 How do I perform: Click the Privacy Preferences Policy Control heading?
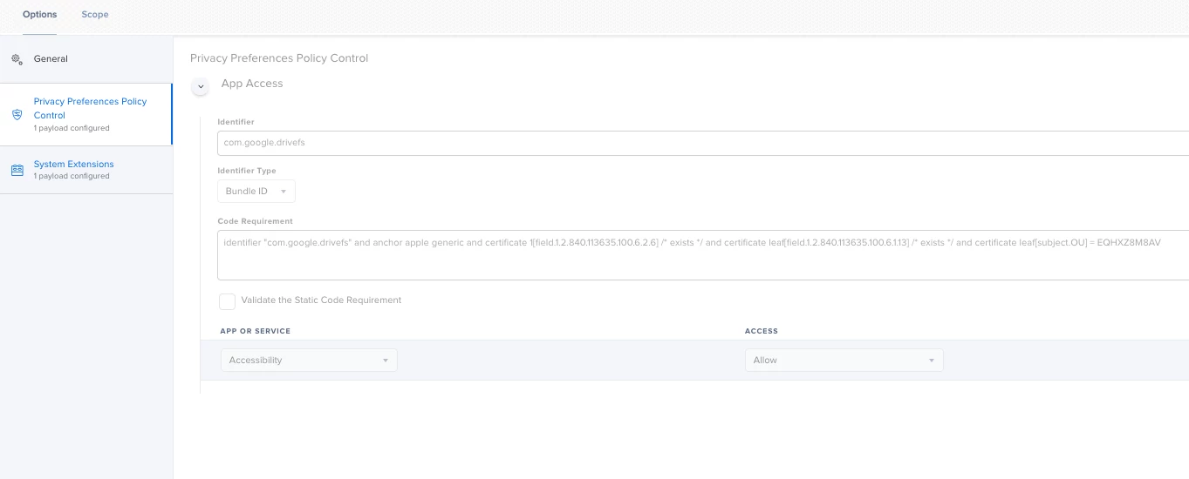pos(279,58)
